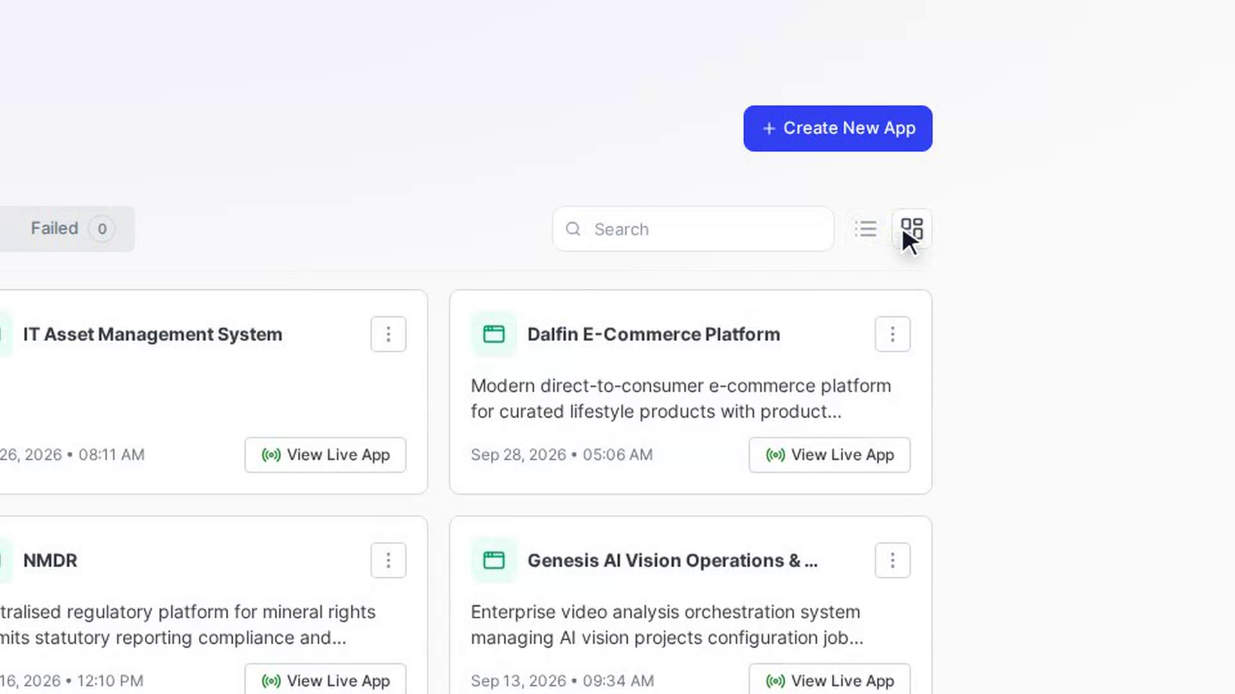
Task: Open Genesis AI Vision Operations options menu
Action: [x=893, y=560]
